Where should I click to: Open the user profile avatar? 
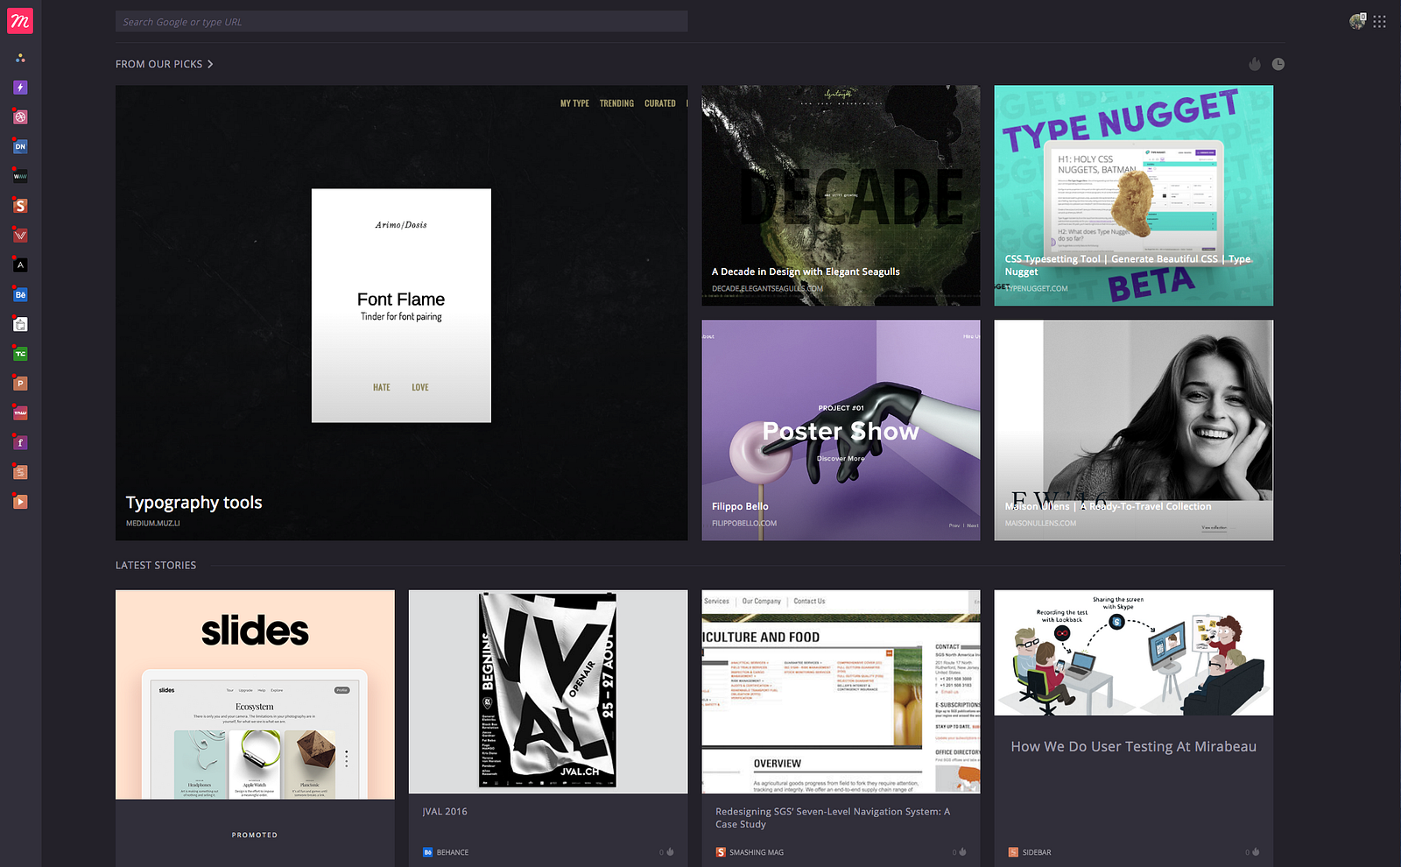point(1357,21)
